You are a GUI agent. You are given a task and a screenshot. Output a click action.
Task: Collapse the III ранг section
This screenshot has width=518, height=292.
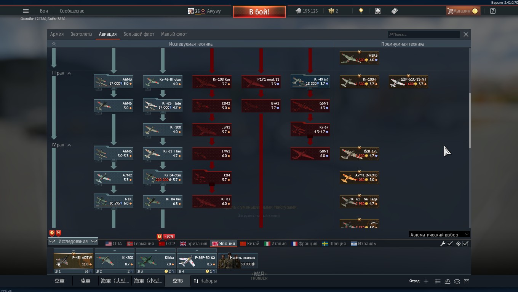click(x=61, y=73)
